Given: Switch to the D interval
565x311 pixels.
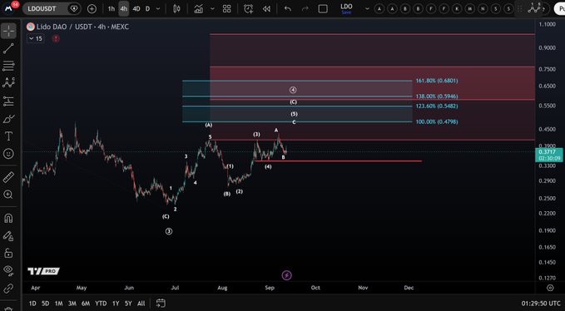Looking at the screenshot, I should coord(148,9).
